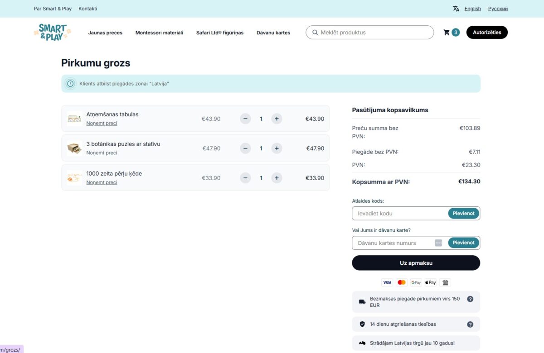This screenshot has width=544, height=353.
Task: Click the gift card number reveal dots icon
Action: coord(438,243)
